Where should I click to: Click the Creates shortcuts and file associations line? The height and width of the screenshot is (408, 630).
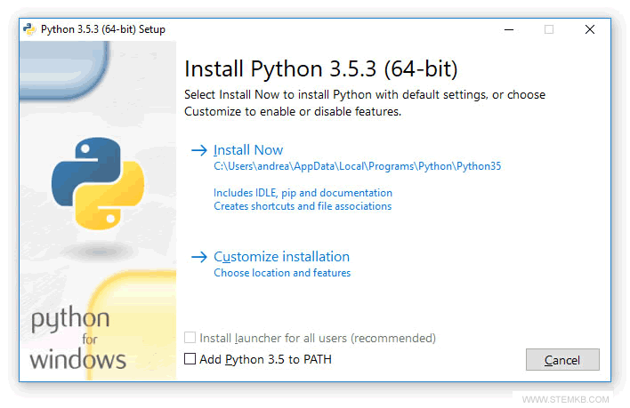pos(303,206)
